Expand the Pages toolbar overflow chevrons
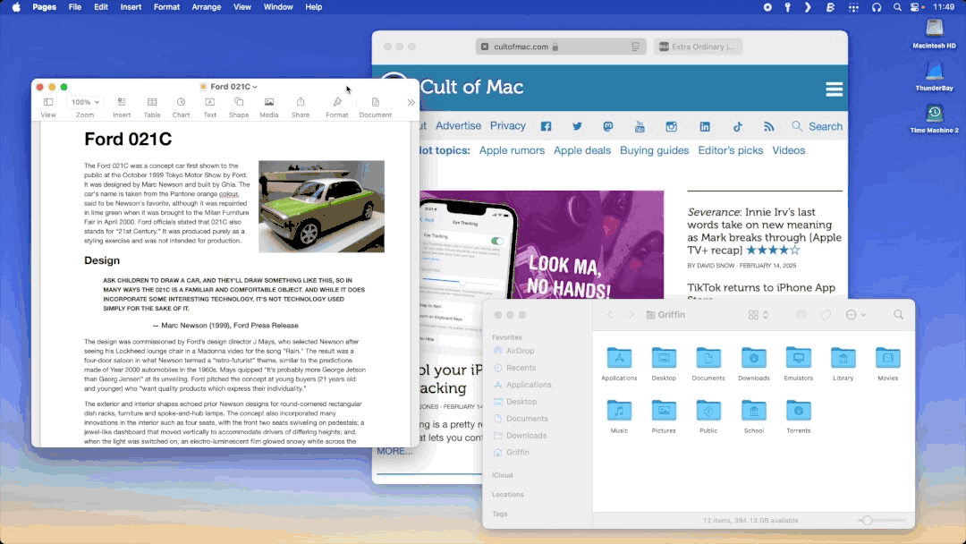The width and height of the screenshot is (966, 544). coord(411,103)
